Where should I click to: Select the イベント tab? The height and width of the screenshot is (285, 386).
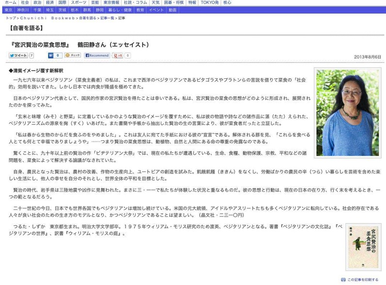point(156,10)
